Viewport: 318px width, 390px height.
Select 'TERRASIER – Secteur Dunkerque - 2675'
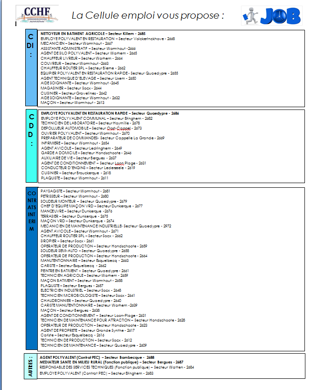click(x=74, y=216)
